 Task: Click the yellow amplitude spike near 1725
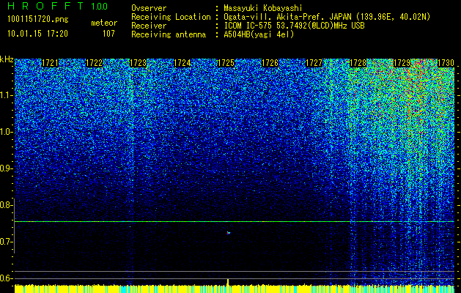point(228,282)
